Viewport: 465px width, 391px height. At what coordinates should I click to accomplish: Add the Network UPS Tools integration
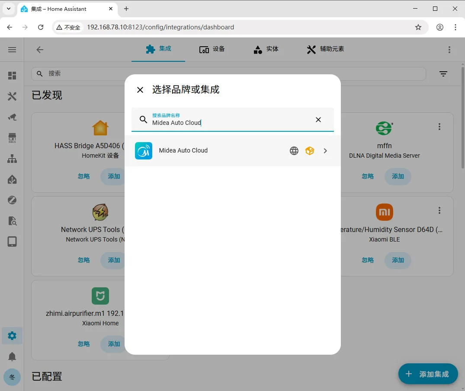pos(114,260)
